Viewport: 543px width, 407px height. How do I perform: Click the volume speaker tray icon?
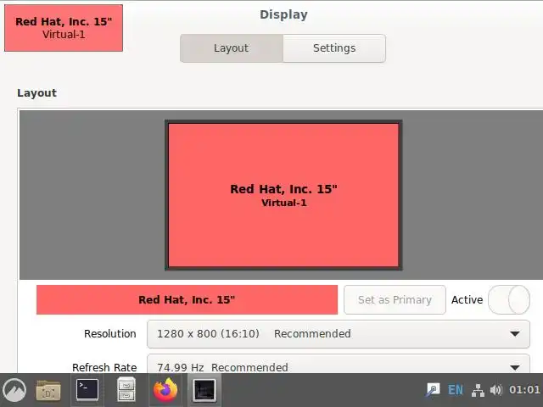pos(495,390)
